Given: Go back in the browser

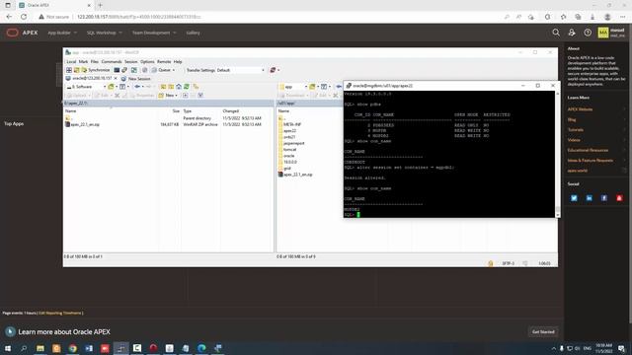Looking at the screenshot, I should [9, 17].
